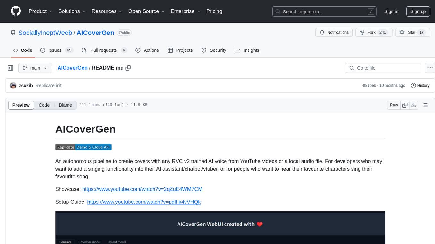The height and width of the screenshot is (244, 435).
Task: Click the Sign in link
Action: pyautogui.click(x=391, y=11)
